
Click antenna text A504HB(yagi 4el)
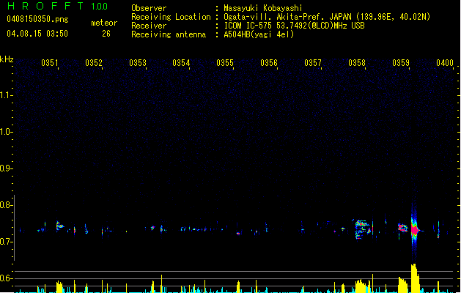pos(259,34)
